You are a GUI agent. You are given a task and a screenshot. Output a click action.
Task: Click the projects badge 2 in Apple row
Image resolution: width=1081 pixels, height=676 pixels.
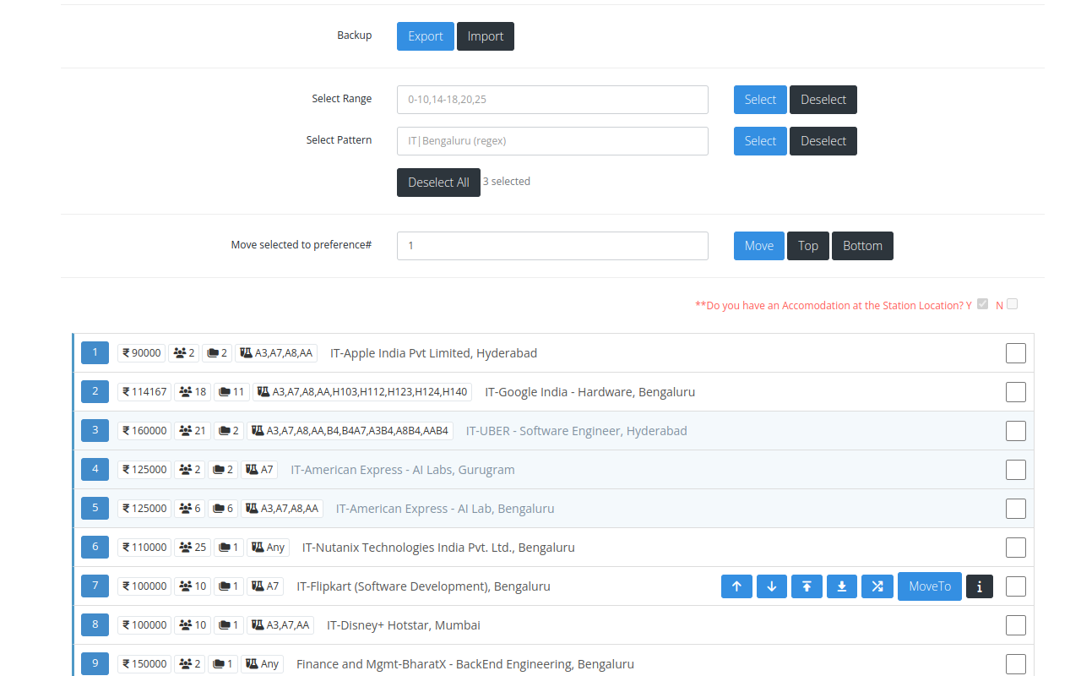(217, 353)
